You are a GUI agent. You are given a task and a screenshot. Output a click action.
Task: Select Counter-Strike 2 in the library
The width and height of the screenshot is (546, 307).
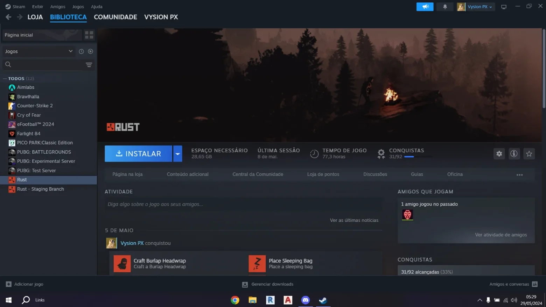click(48, 106)
